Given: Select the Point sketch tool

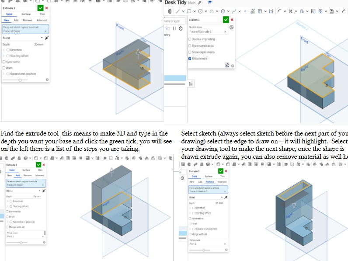Looking at the screenshot, I should [x=245, y=11].
